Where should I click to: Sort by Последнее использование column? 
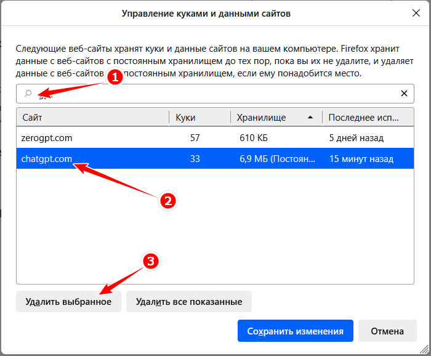pyautogui.click(x=368, y=118)
